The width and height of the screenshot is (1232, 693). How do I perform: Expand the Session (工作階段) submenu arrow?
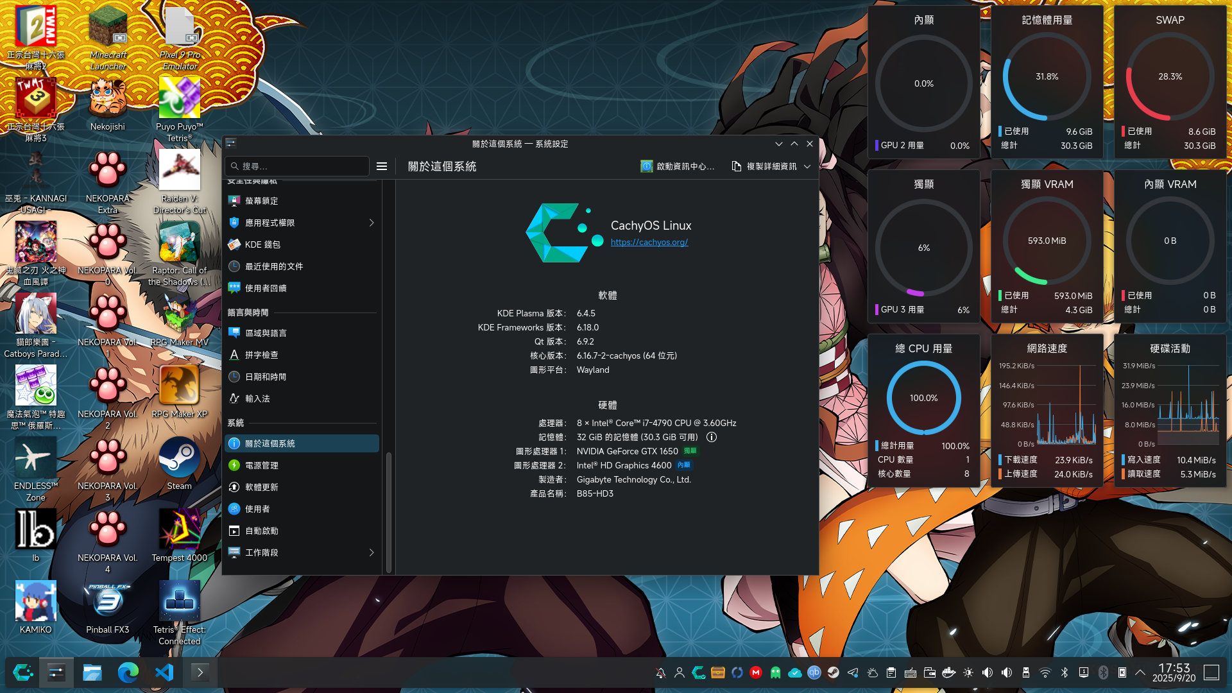point(372,552)
